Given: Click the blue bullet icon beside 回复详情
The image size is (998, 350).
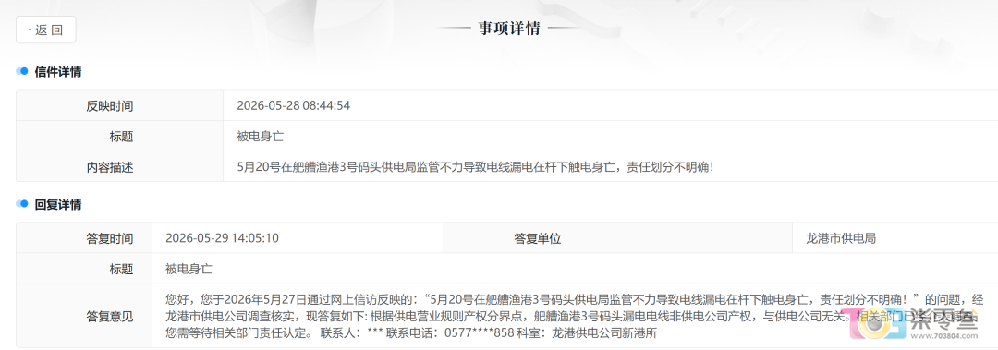Looking at the screenshot, I should coord(22,204).
